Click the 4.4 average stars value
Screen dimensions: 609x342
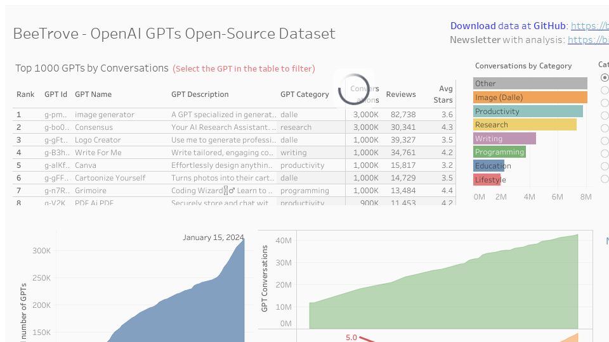[x=447, y=191]
